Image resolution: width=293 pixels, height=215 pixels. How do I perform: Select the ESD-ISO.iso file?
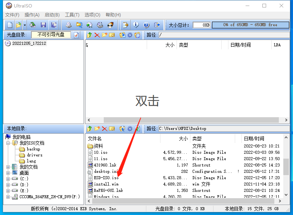[106, 178]
